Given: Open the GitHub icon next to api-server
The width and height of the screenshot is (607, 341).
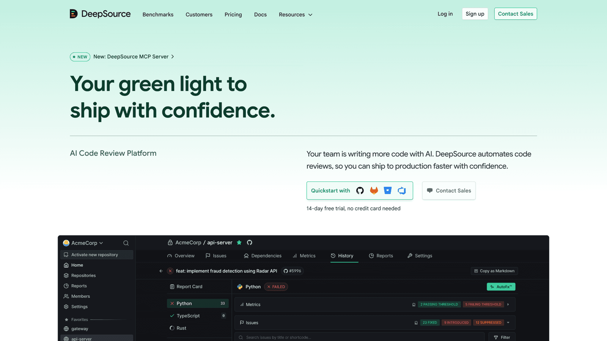Looking at the screenshot, I should [x=250, y=242].
